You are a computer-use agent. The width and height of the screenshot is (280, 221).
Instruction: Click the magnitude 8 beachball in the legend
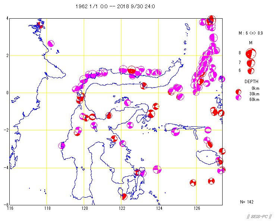tap(251, 53)
